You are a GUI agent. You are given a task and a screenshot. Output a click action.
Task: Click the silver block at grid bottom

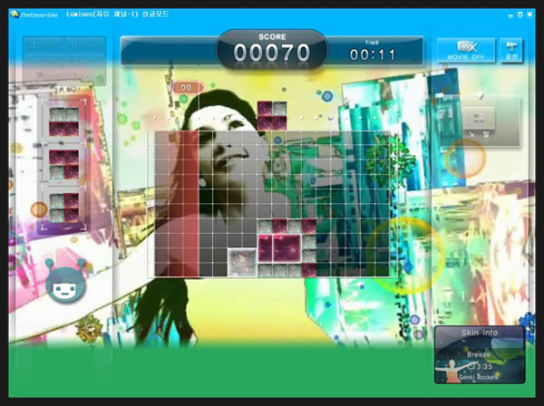click(x=243, y=263)
